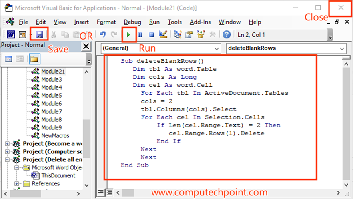
Task: Click project tree horizontal scroll right arrow
Action: click(78, 194)
